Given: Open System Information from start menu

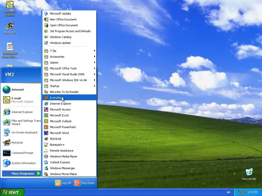Looking at the screenshot, I should click(21, 163).
